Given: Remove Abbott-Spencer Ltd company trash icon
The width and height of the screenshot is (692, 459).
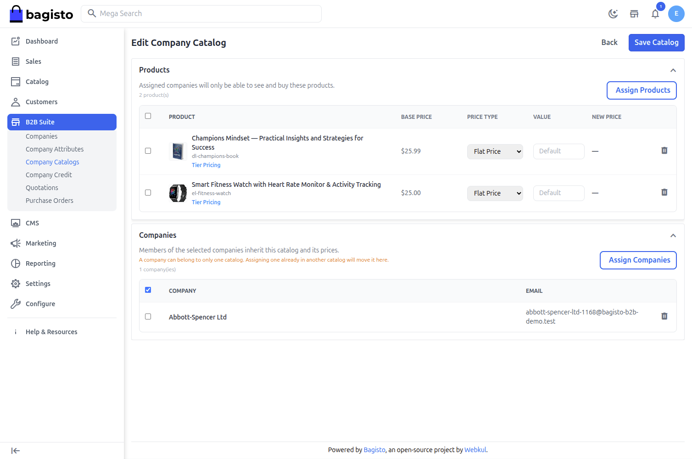Looking at the screenshot, I should 664,316.
